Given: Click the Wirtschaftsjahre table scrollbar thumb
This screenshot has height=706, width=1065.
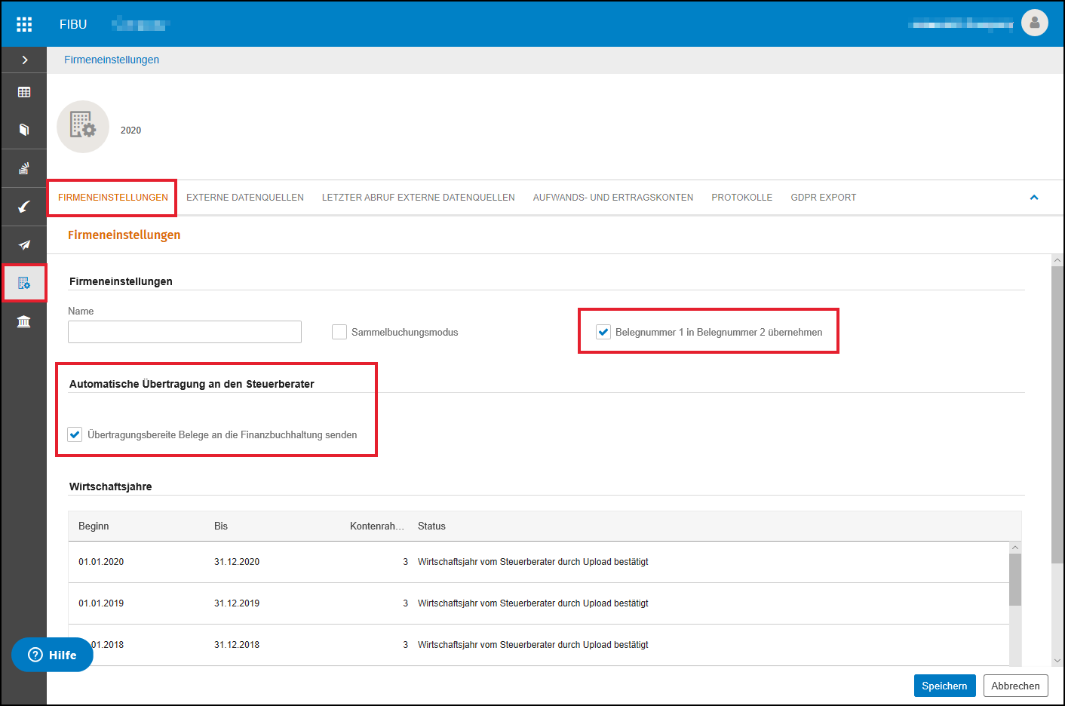Looking at the screenshot, I should [1015, 579].
